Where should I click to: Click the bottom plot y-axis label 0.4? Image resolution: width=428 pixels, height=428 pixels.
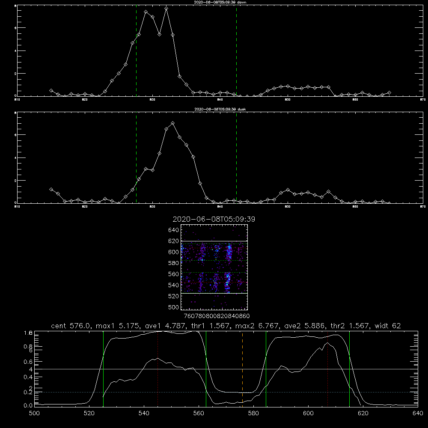tap(28, 377)
